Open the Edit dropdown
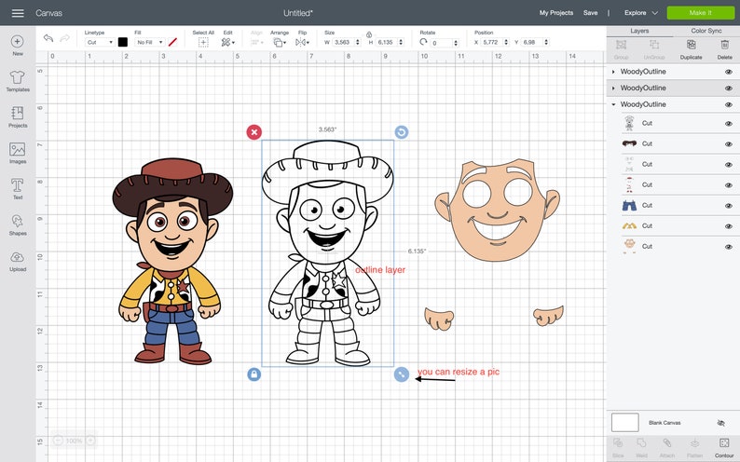The width and height of the screenshot is (740, 462). click(x=228, y=43)
